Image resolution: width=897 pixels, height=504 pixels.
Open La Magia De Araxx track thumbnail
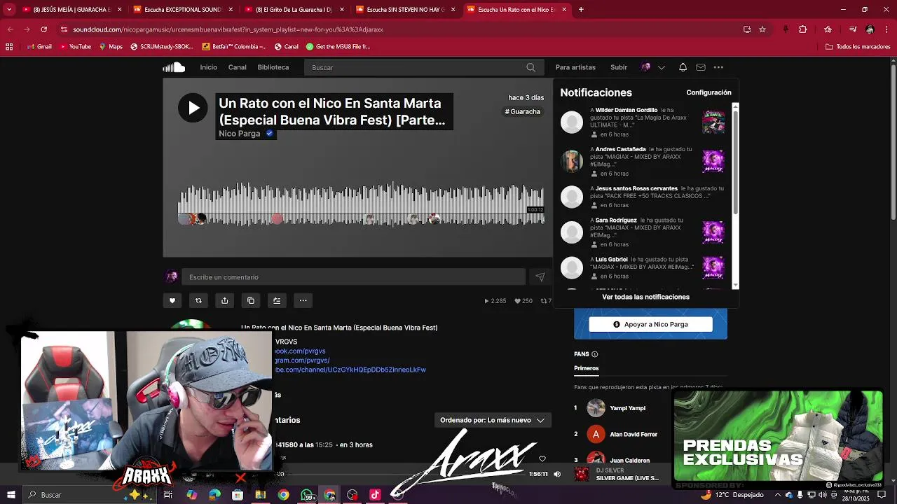[713, 122]
